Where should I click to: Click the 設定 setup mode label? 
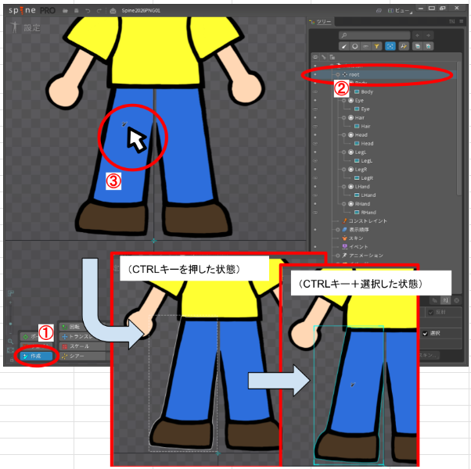pos(32,27)
